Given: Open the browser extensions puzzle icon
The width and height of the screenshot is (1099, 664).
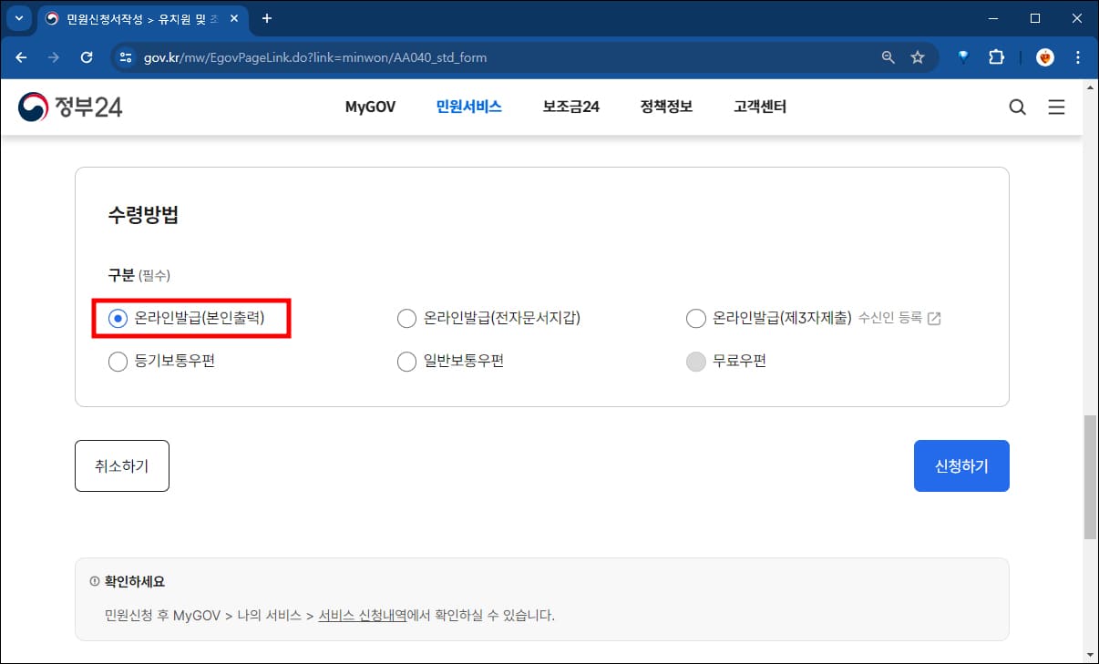Looking at the screenshot, I should click(x=996, y=56).
